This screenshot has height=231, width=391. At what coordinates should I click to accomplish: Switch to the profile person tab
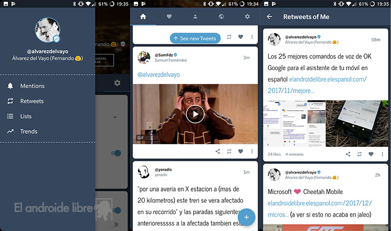[195, 17]
